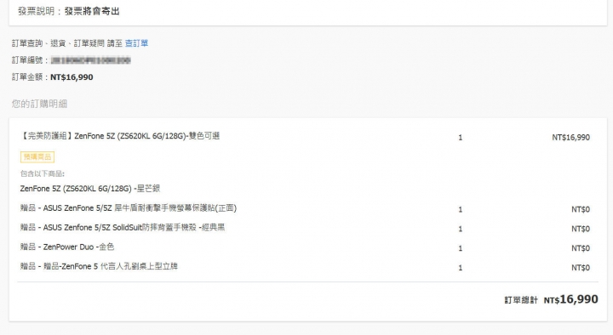613x335 pixels.
Task: Click the NT$0 price of ZenPower Duo
Action: pyautogui.click(x=581, y=248)
